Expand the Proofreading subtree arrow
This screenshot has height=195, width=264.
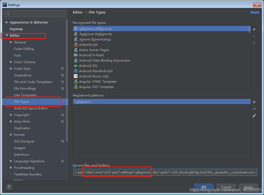click(11, 168)
